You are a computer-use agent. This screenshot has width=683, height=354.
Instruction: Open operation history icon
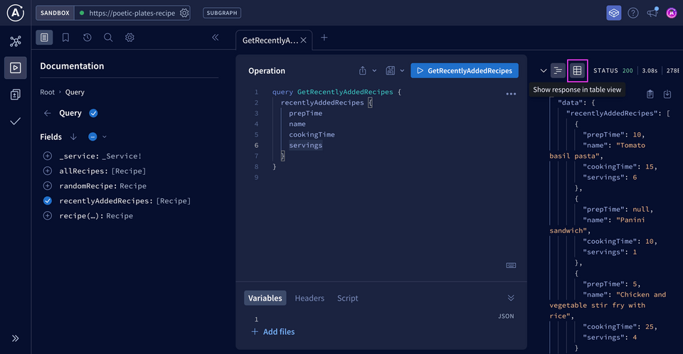[x=87, y=38]
